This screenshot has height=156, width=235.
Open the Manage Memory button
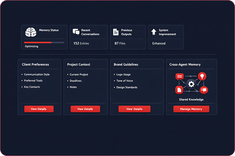tap(191, 109)
